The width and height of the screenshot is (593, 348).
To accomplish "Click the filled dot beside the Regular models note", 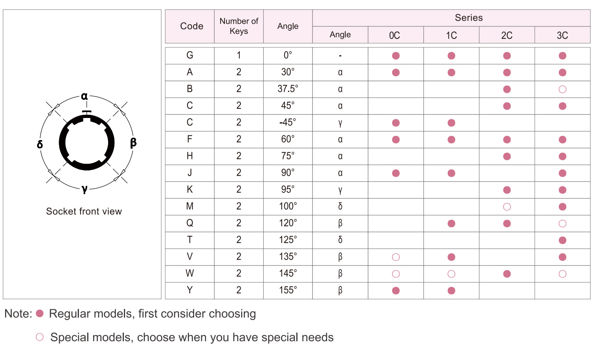I will tap(39, 314).
